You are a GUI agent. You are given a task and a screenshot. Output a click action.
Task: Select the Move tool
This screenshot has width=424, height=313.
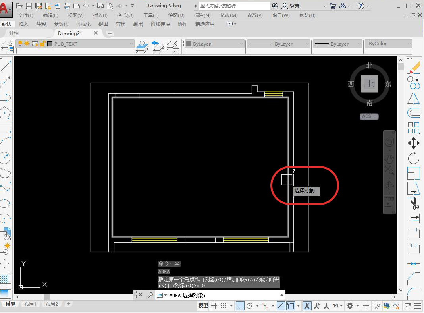(x=414, y=143)
